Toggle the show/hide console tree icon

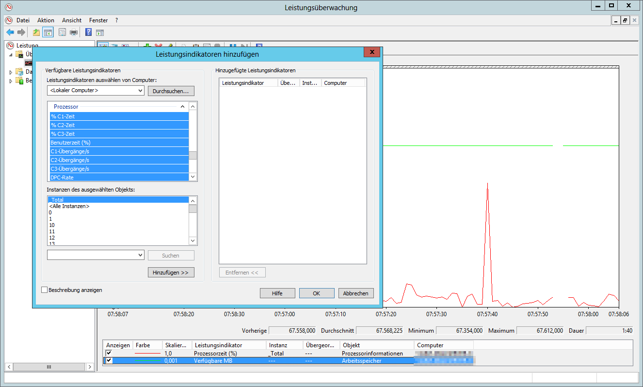click(48, 32)
